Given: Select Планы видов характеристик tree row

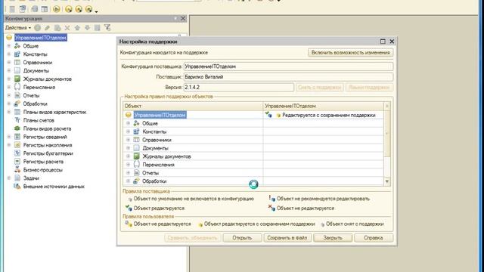Looking at the screenshot, I should coord(55,113).
